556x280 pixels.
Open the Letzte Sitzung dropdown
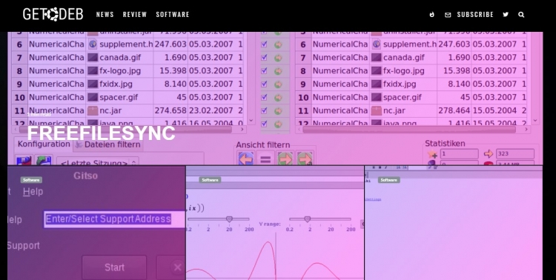[98, 162]
